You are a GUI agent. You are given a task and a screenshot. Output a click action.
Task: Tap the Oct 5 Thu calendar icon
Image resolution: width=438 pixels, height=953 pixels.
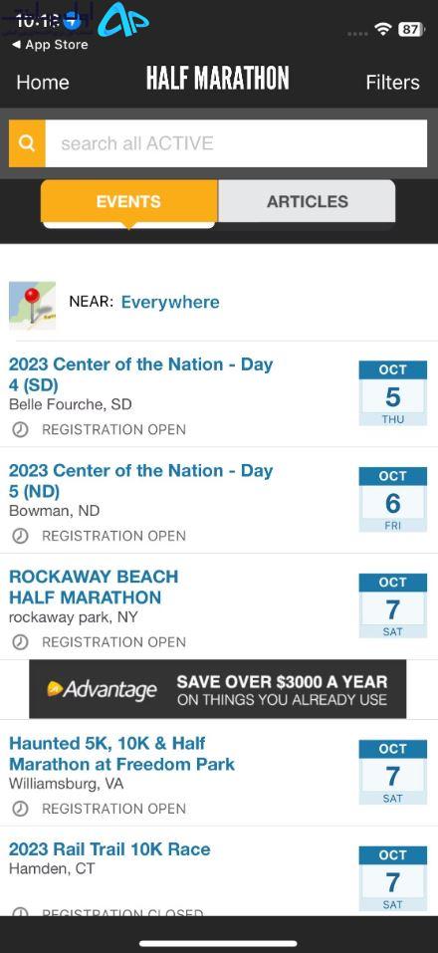tap(392, 393)
